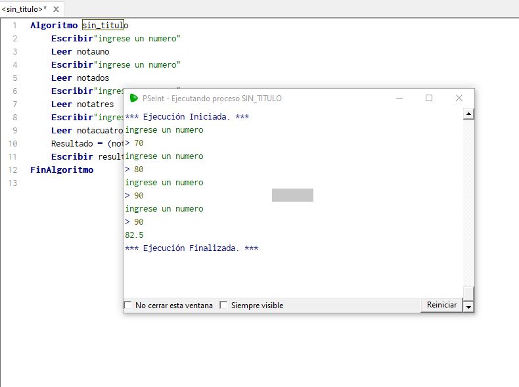519x387 pixels.
Task: Click the console scrollbar thumb
Action: coord(468,292)
